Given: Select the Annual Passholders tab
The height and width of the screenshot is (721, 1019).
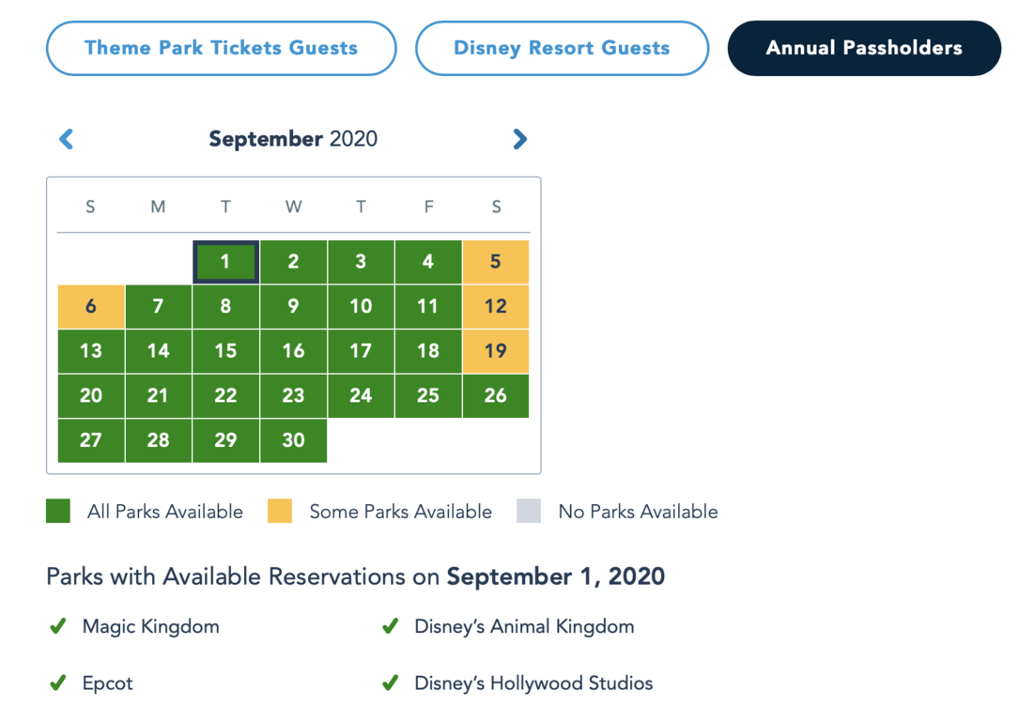Looking at the screenshot, I should coord(864,48).
